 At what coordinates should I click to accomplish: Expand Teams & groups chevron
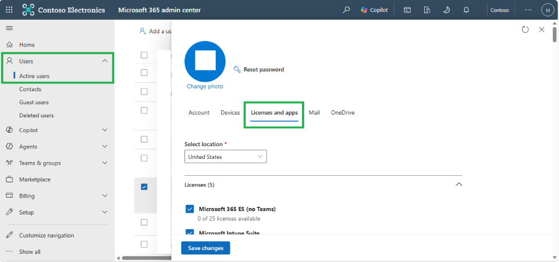tap(105, 163)
